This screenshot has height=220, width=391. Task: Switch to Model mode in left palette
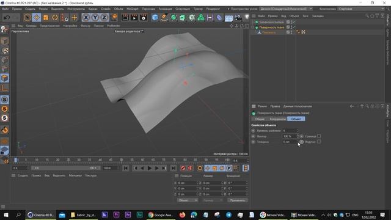tap(4, 41)
